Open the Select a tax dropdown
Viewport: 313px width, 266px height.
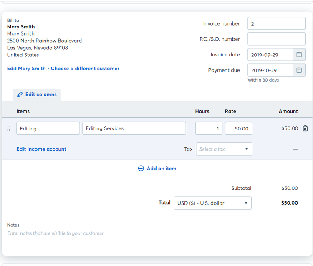(x=224, y=149)
